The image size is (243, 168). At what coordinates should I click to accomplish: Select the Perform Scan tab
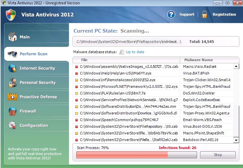[x=37, y=54]
